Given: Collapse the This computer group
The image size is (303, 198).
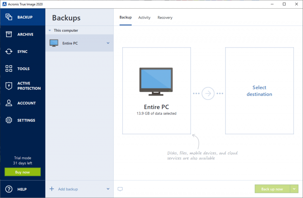Looking at the screenshot, I should click(49, 30).
